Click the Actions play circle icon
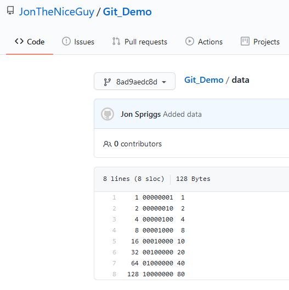This screenshot has height=290, width=289. (190, 41)
